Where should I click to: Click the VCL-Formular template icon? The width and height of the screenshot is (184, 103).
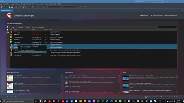67,87
